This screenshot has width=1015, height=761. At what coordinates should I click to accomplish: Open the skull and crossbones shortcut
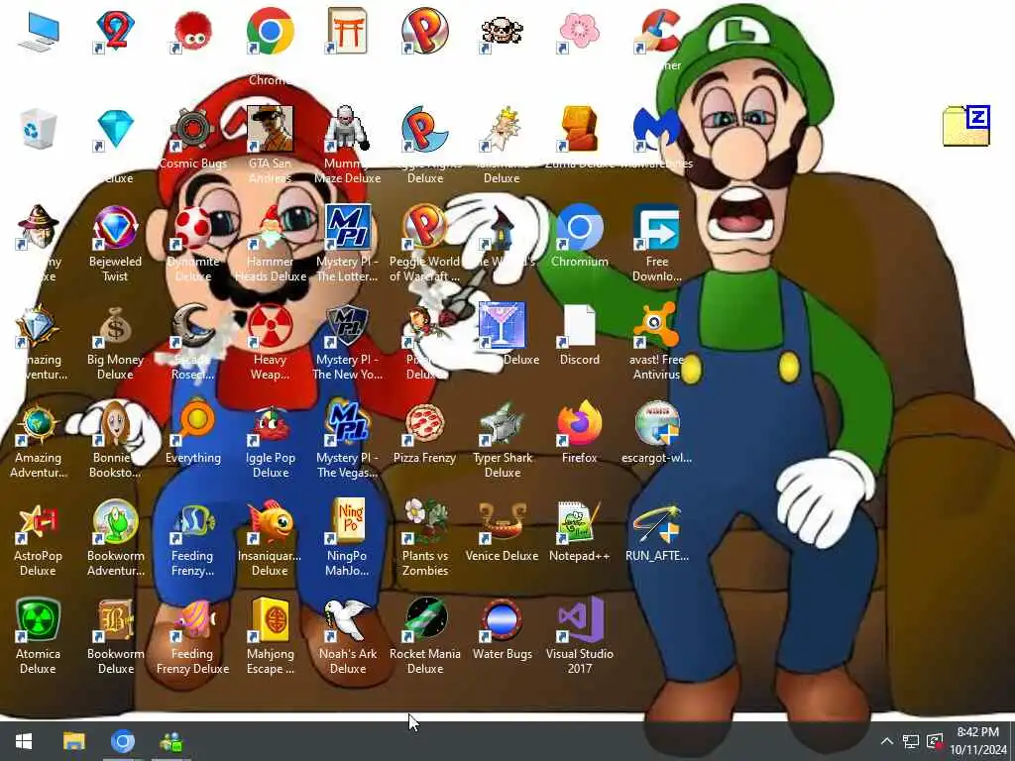(x=502, y=33)
